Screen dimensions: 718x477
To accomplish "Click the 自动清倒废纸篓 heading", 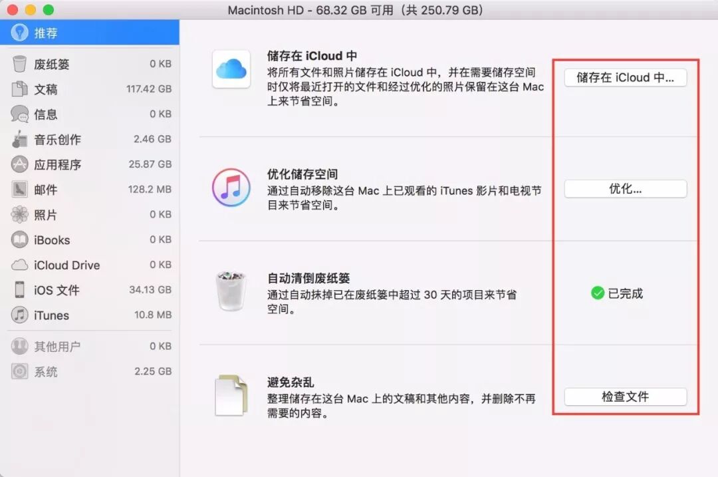I will click(308, 278).
